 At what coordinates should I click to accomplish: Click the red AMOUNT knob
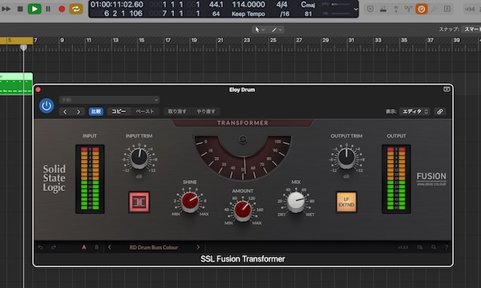(x=243, y=210)
